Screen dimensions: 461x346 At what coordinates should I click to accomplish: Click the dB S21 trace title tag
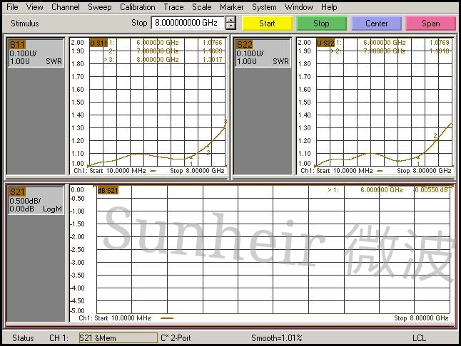tap(108, 190)
